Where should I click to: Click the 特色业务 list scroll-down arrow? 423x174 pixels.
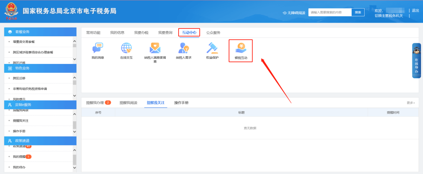point(75,96)
